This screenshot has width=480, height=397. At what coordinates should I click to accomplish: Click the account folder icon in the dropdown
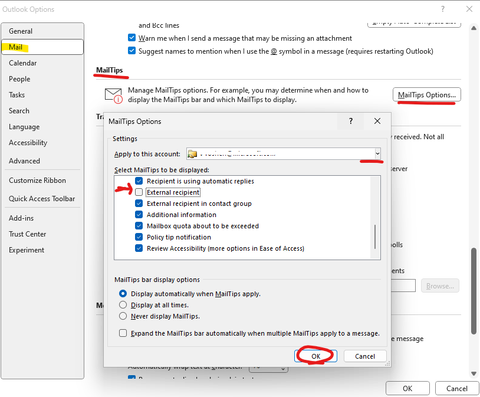pos(192,154)
